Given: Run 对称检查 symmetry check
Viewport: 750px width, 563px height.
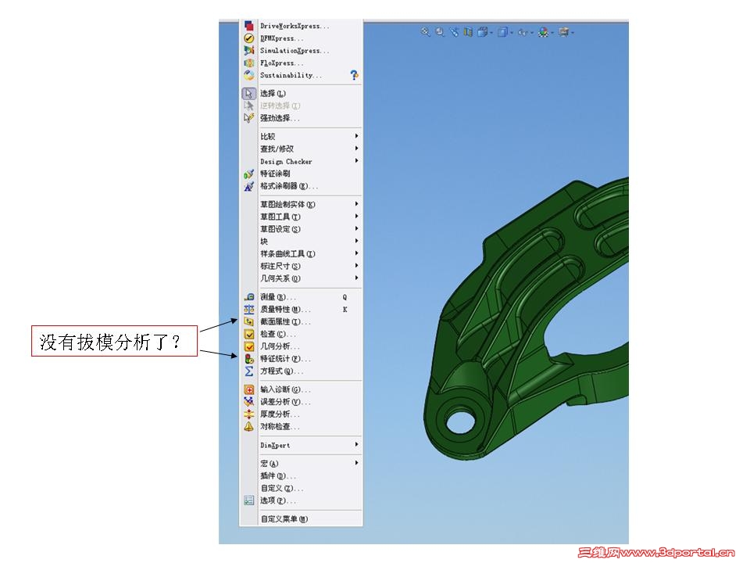Looking at the screenshot, I should [300, 427].
